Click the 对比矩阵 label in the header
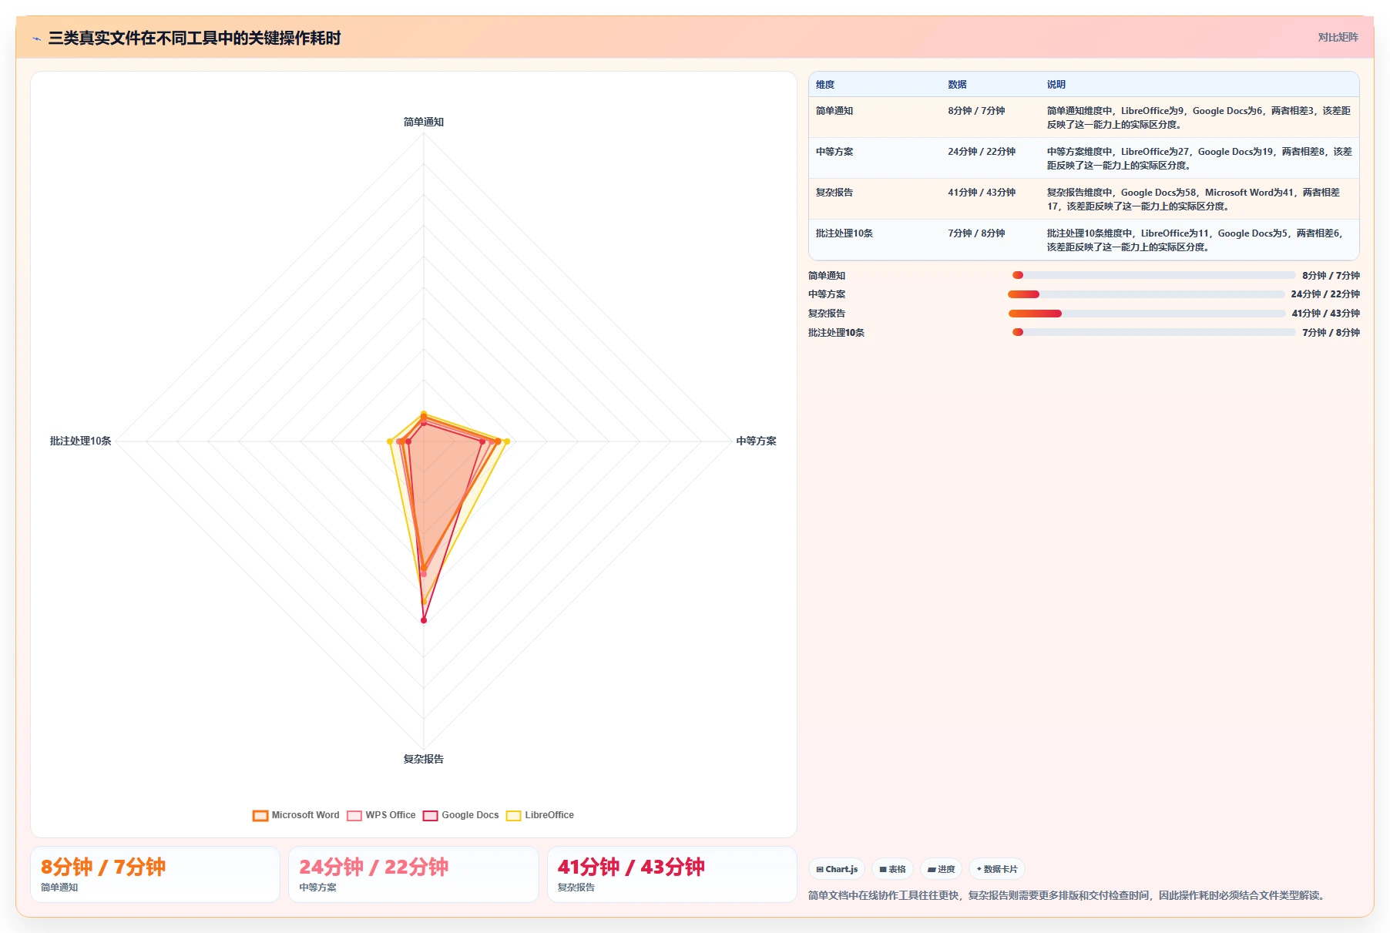This screenshot has width=1390, height=933. (x=1338, y=37)
